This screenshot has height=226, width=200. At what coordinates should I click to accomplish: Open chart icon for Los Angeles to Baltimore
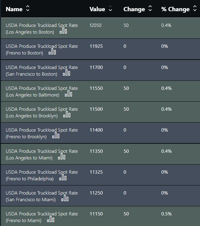(69, 94)
